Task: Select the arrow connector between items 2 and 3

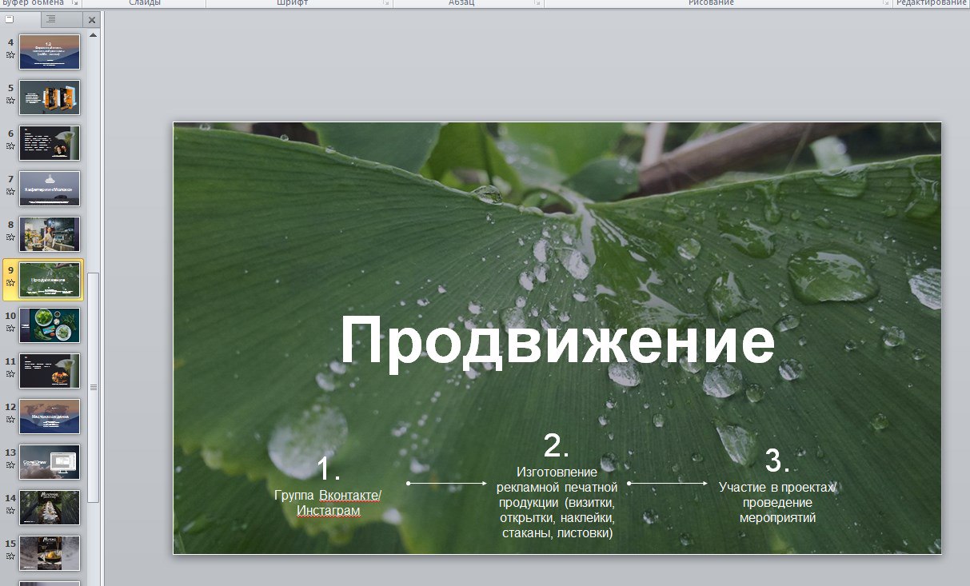Action: click(668, 483)
